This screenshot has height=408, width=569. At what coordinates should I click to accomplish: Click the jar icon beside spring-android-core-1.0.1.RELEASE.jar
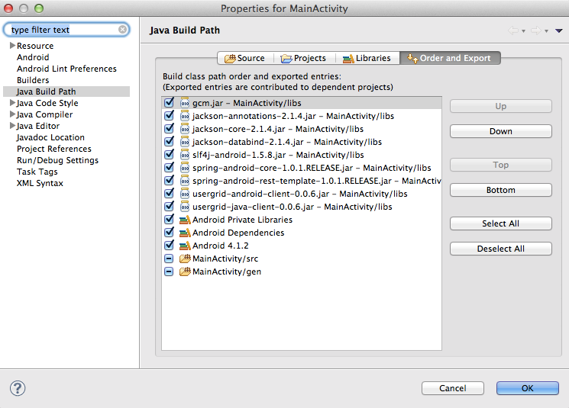tap(185, 168)
